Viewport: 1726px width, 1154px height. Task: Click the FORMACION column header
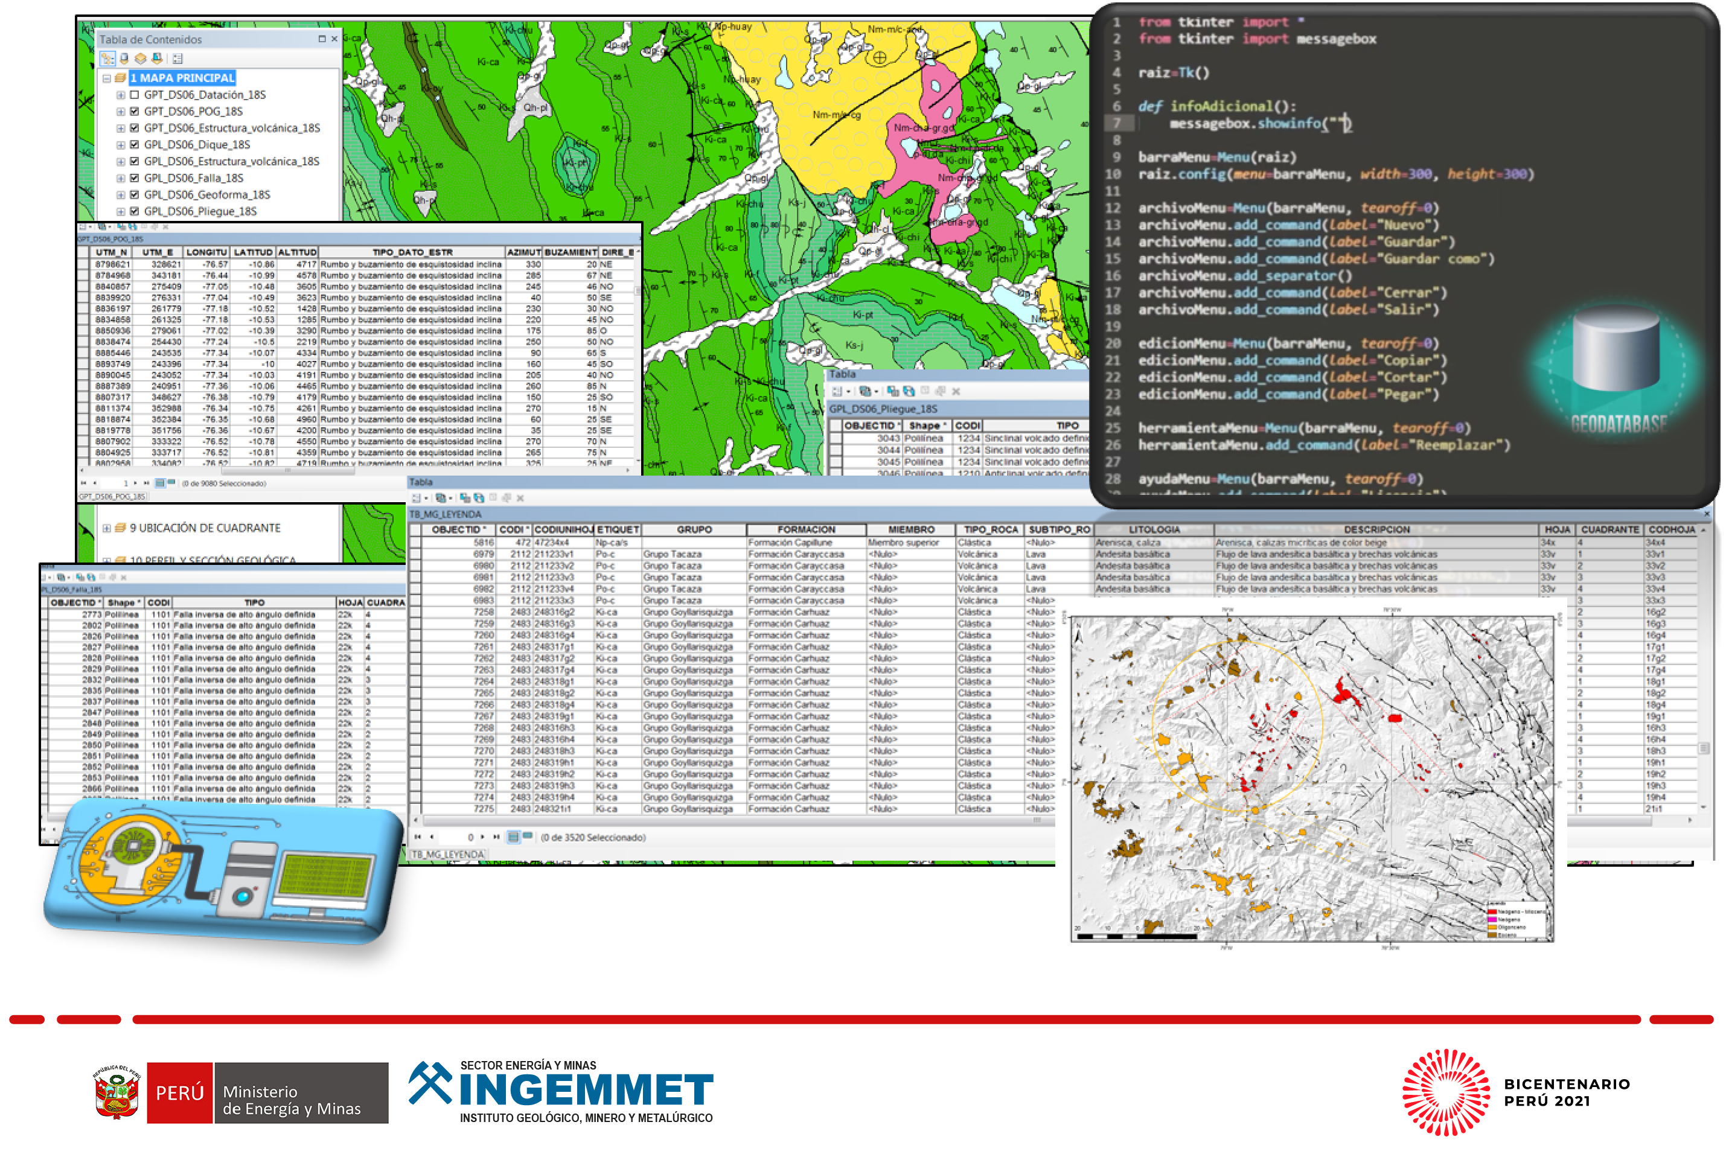pyautogui.click(x=805, y=530)
